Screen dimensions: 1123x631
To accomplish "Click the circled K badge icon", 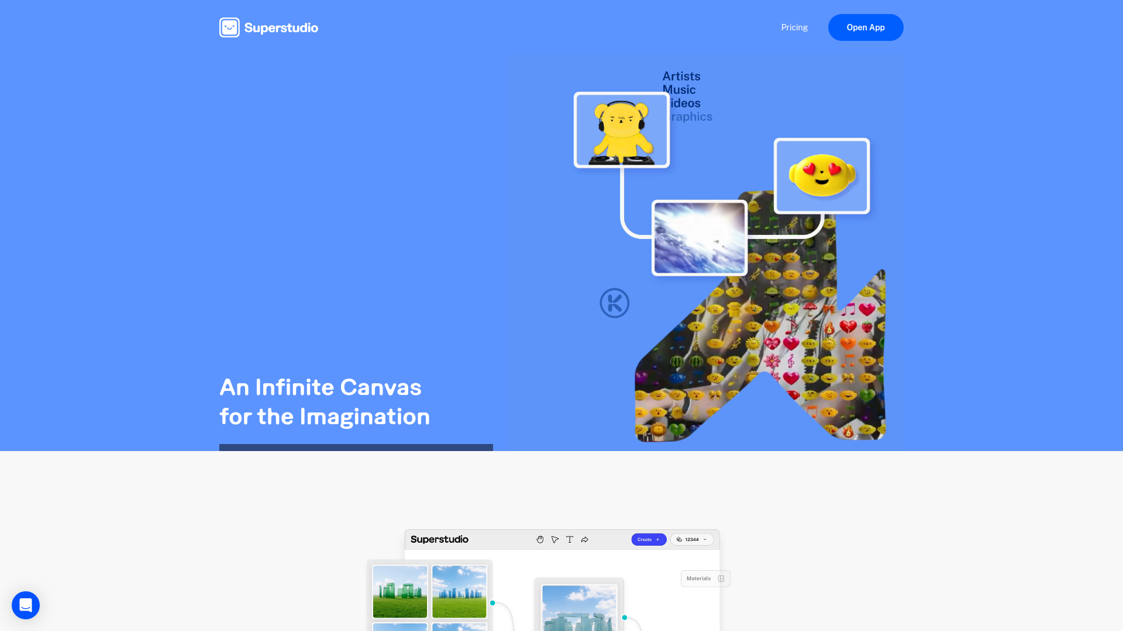I will (x=615, y=303).
